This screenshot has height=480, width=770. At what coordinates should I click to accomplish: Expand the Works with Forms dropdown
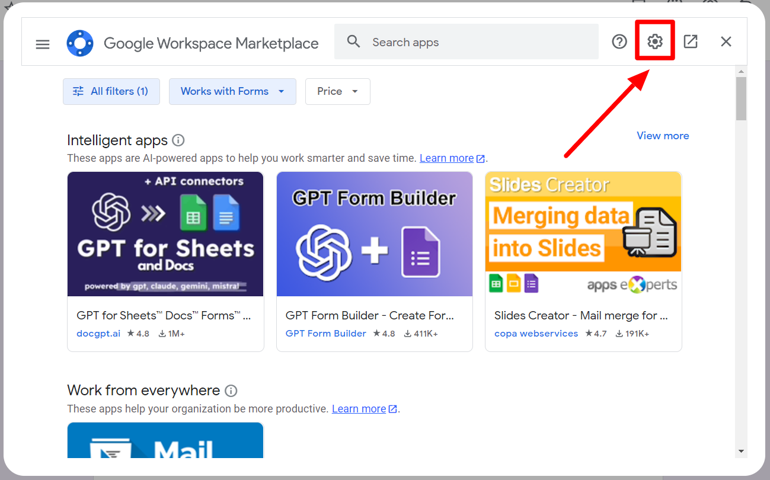tap(232, 91)
